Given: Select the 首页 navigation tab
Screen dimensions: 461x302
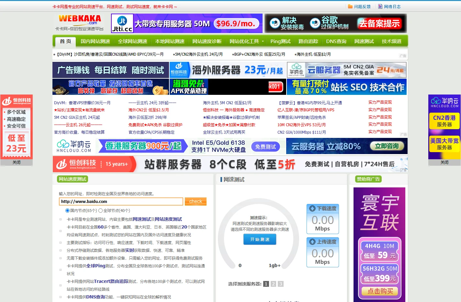Looking at the screenshot, I should (65, 41).
